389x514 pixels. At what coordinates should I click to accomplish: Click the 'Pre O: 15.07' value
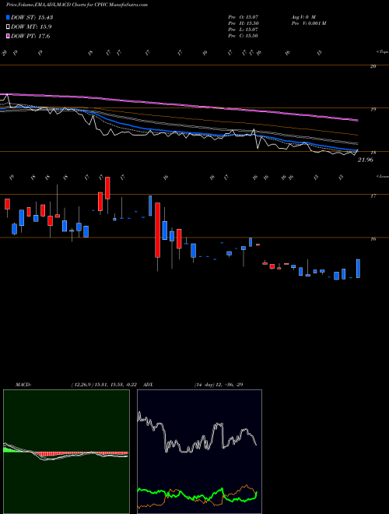click(x=243, y=16)
